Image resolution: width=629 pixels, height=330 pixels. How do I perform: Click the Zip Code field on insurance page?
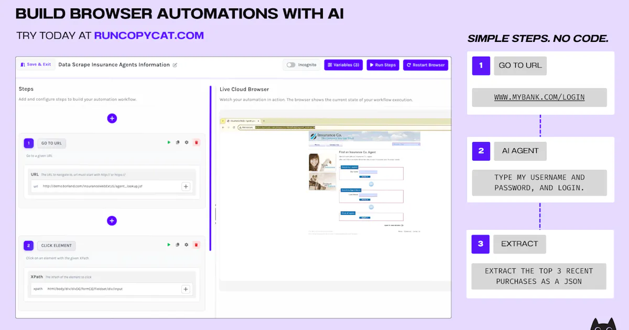(368, 171)
